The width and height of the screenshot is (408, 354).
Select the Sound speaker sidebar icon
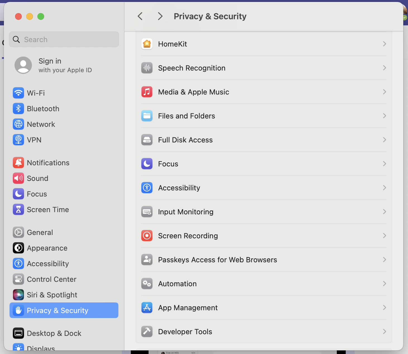pyautogui.click(x=18, y=178)
